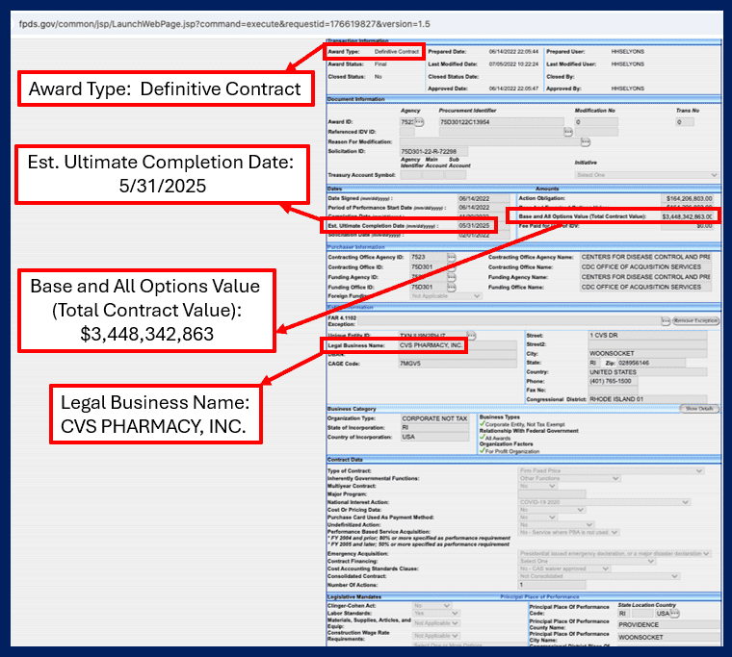This screenshot has width=732, height=657.
Task: Click the Base and All Options Value field
Action: point(687,216)
